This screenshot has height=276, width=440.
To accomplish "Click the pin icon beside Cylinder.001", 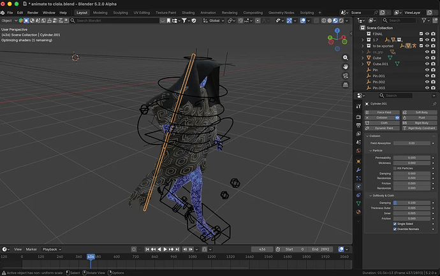I will tap(434, 104).
